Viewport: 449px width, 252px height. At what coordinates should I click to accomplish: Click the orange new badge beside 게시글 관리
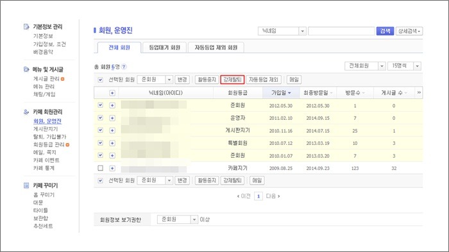[62, 79]
